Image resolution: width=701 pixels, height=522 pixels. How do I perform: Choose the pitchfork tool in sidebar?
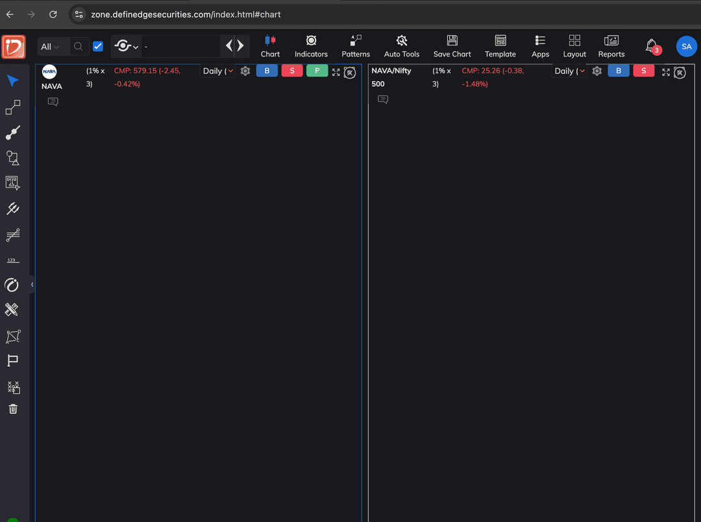(x=12, y=208)
